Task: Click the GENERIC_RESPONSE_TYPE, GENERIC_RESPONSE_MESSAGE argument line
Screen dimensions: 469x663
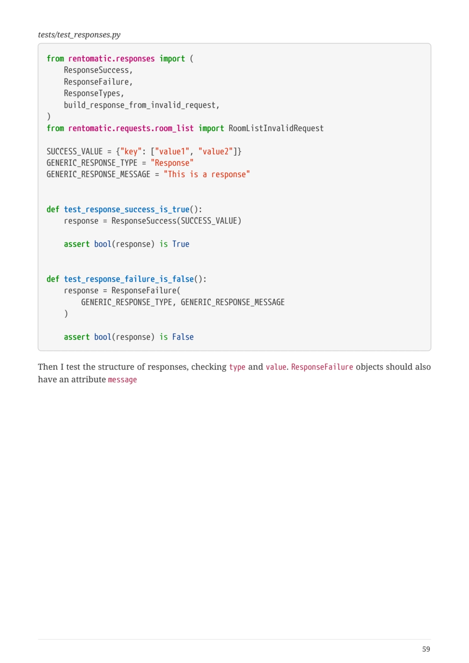Action: pyautogui.click(x=183, y=302)
